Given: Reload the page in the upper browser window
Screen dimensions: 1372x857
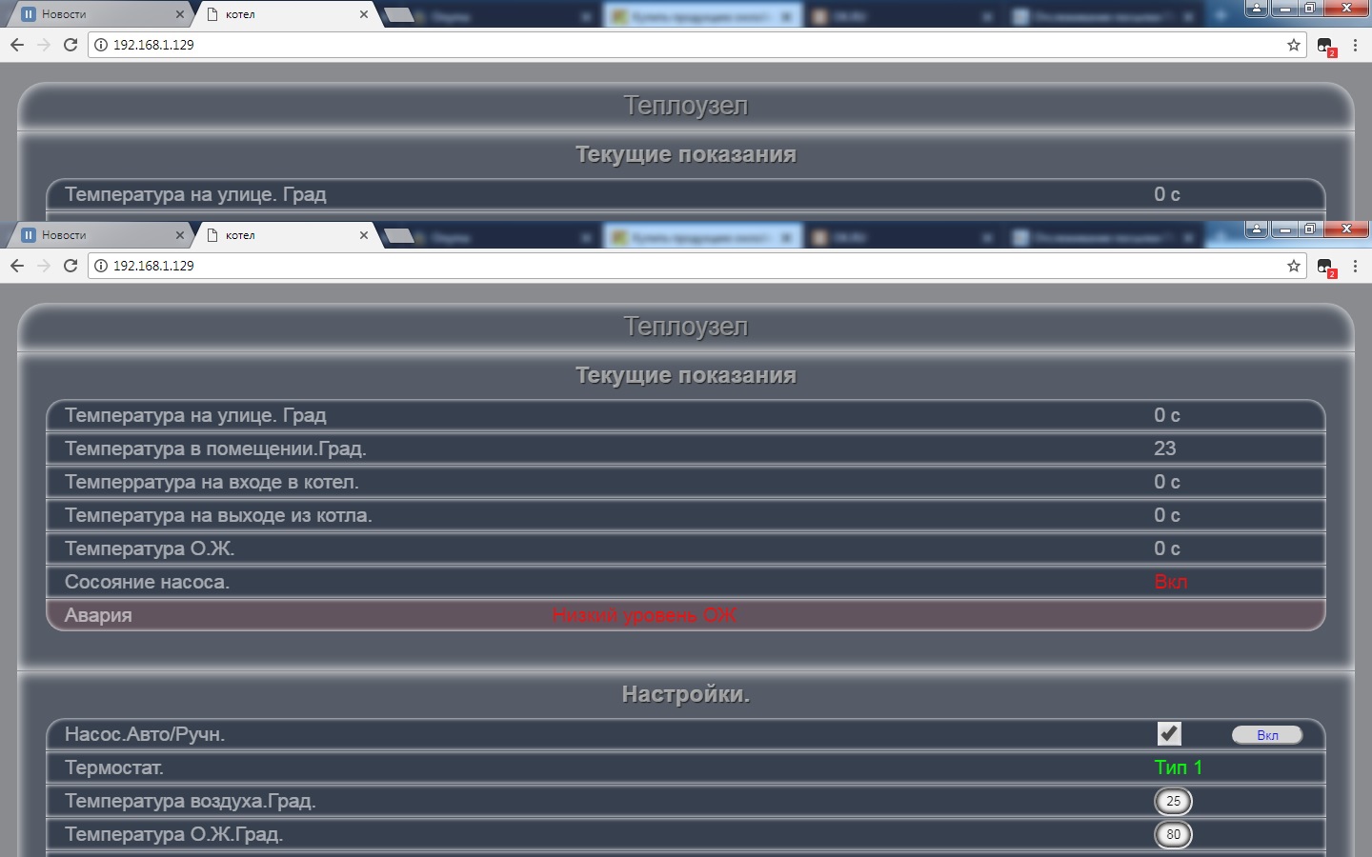Looking at the screenshot, I should [70, 45].
